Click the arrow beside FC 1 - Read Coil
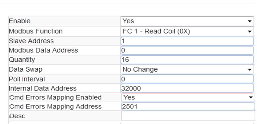This screenshot has height=124, width=257. [x=250, y=31]
